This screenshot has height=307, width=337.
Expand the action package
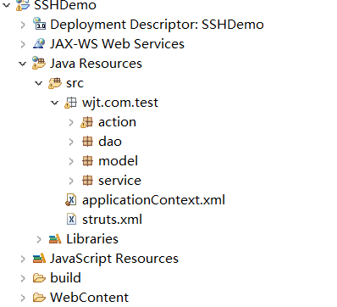click(71, 122)
